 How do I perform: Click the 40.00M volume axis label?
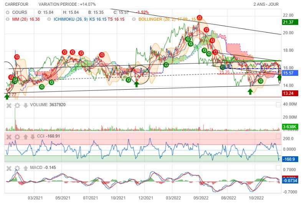tap(290, 104)
